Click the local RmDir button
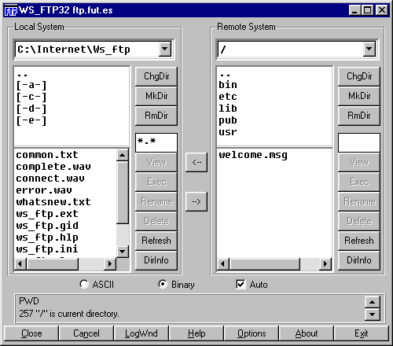Screen dimensions: 393x346 click(156, 116)
